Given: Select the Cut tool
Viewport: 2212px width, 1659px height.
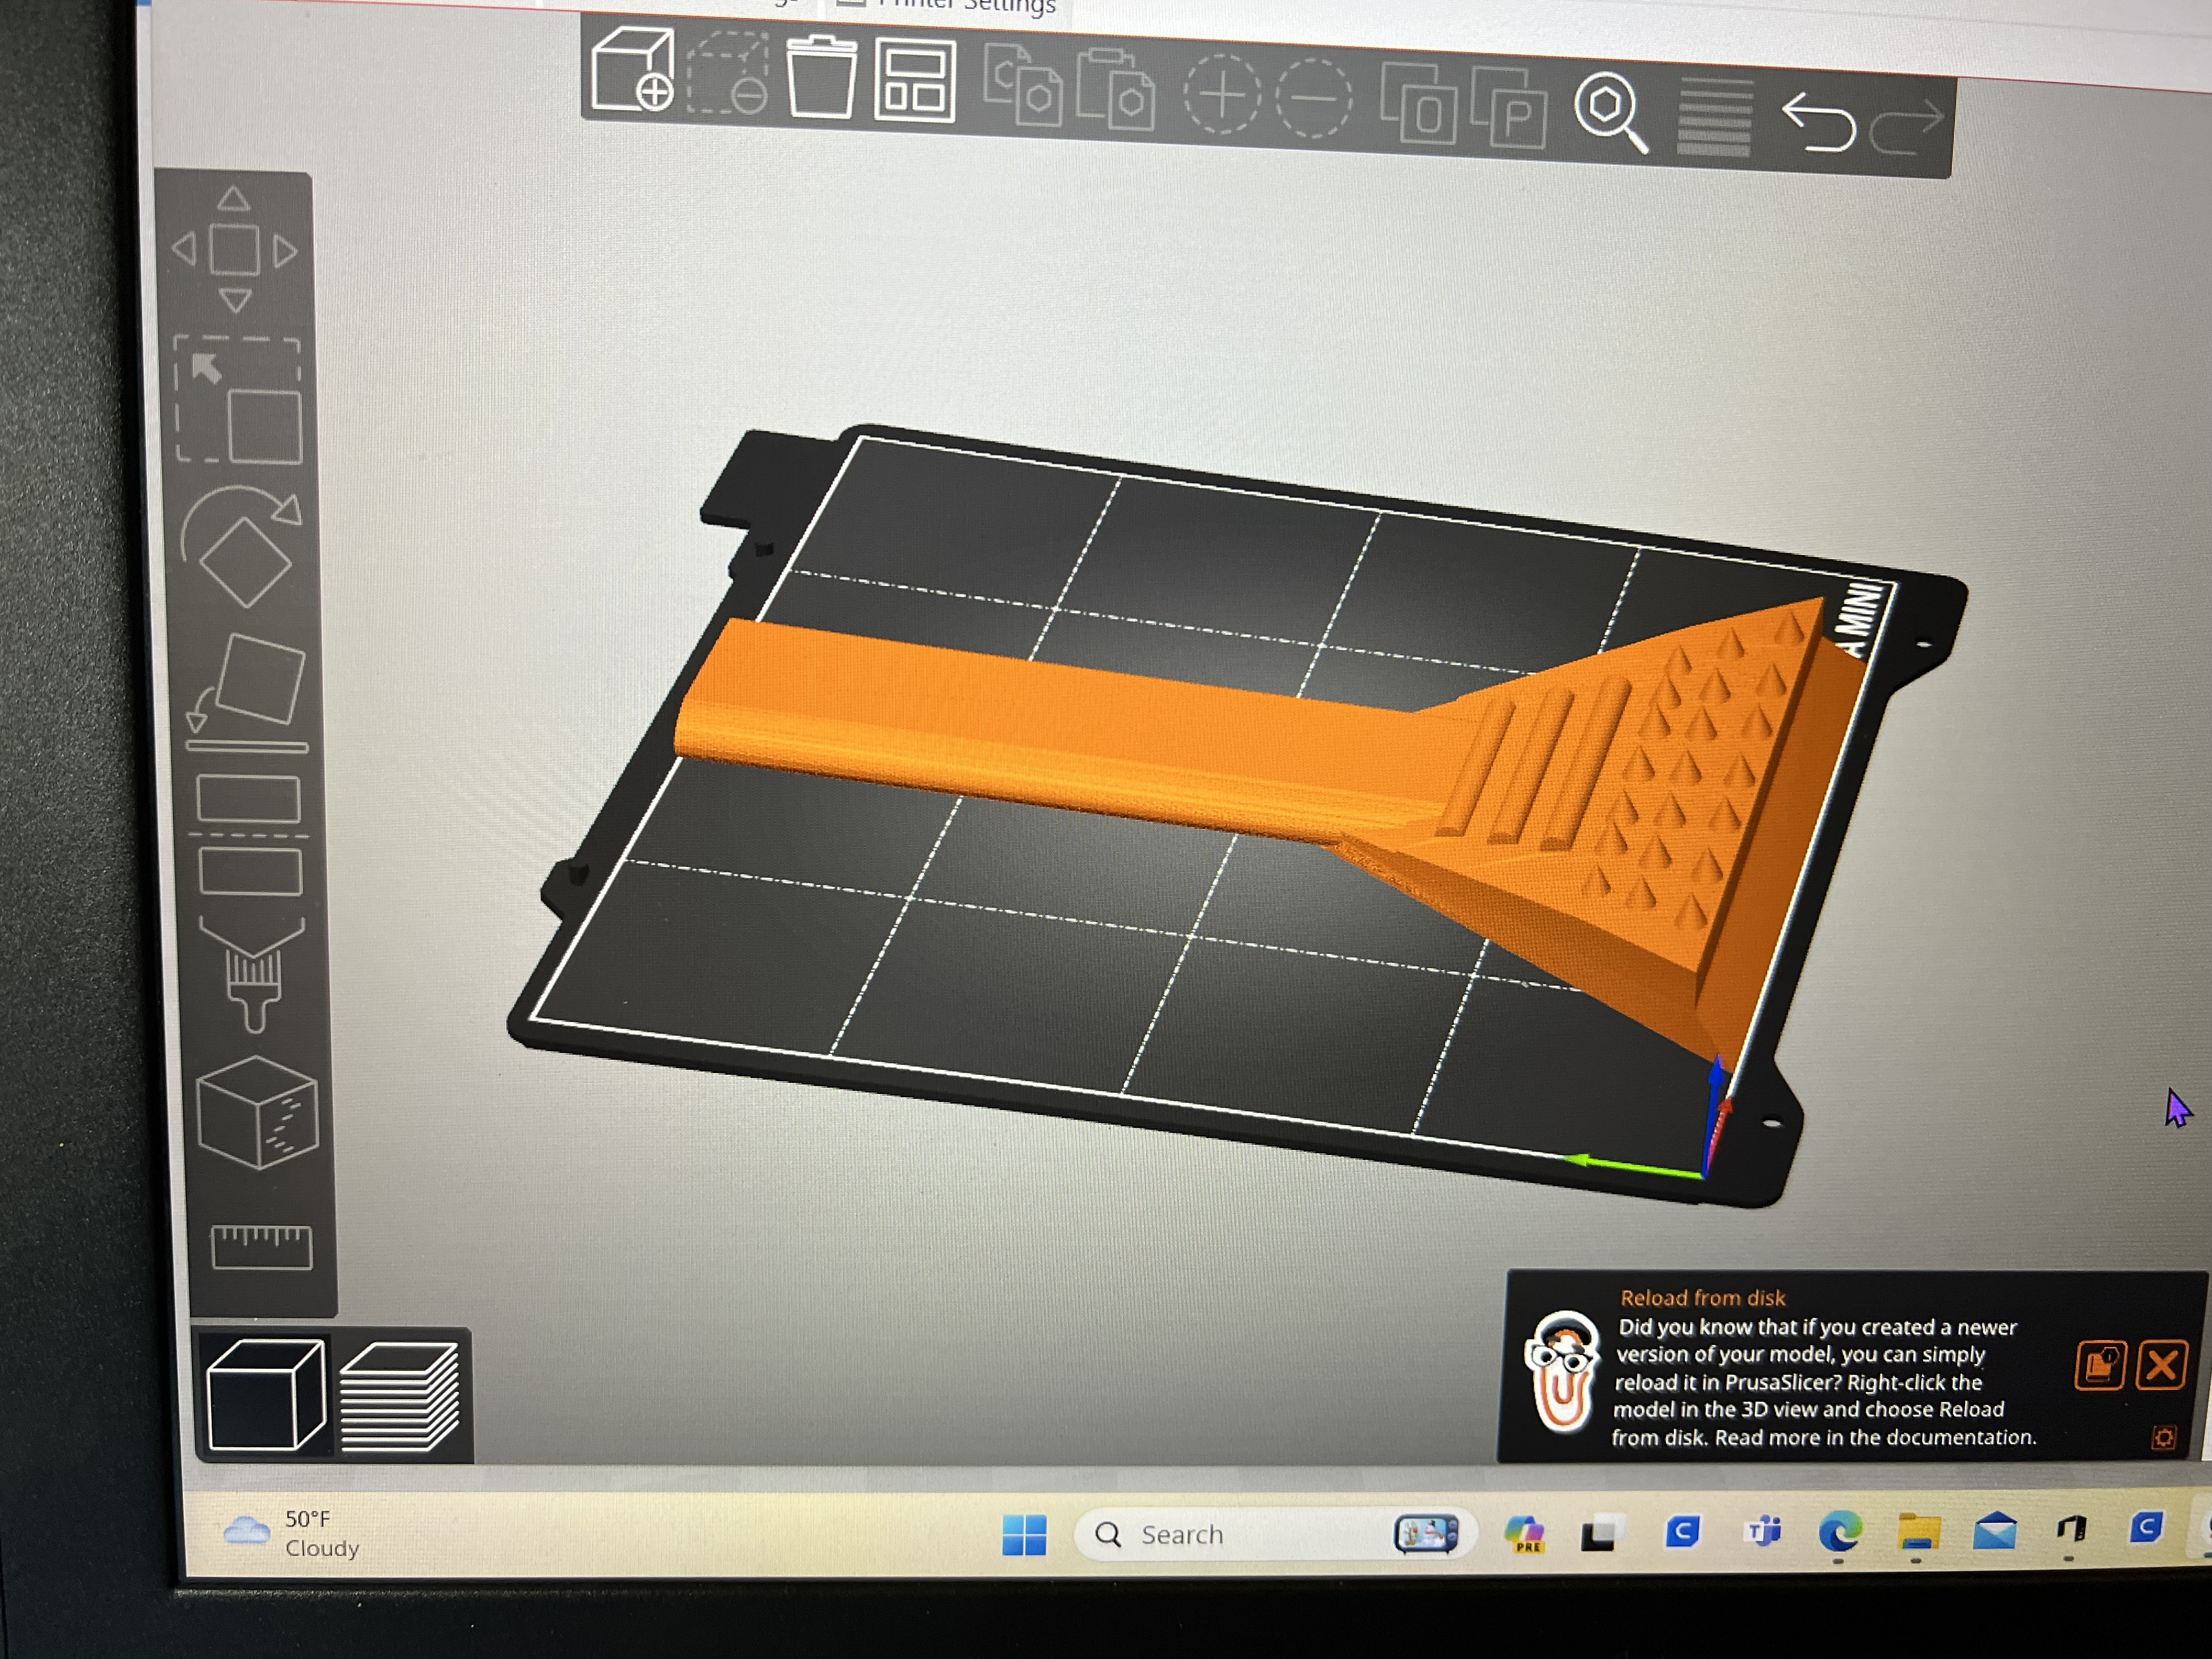Looking at the screenshot, I should point(250,835).
